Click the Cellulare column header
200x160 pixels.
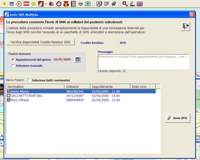click(77, 87)
